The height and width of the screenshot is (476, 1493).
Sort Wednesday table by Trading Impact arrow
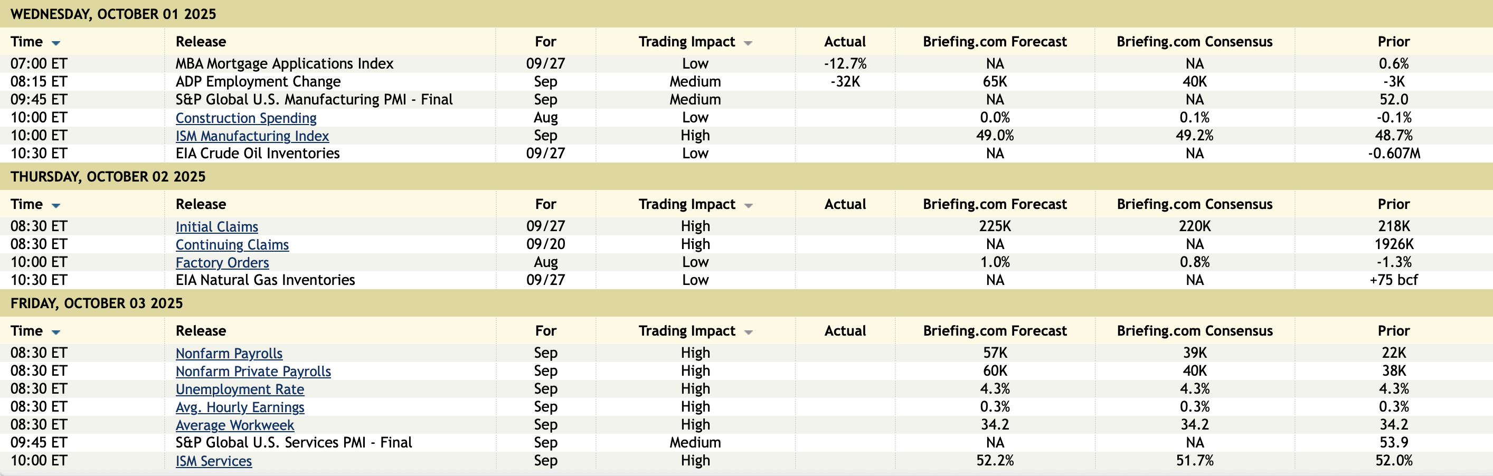pos(748,43)
